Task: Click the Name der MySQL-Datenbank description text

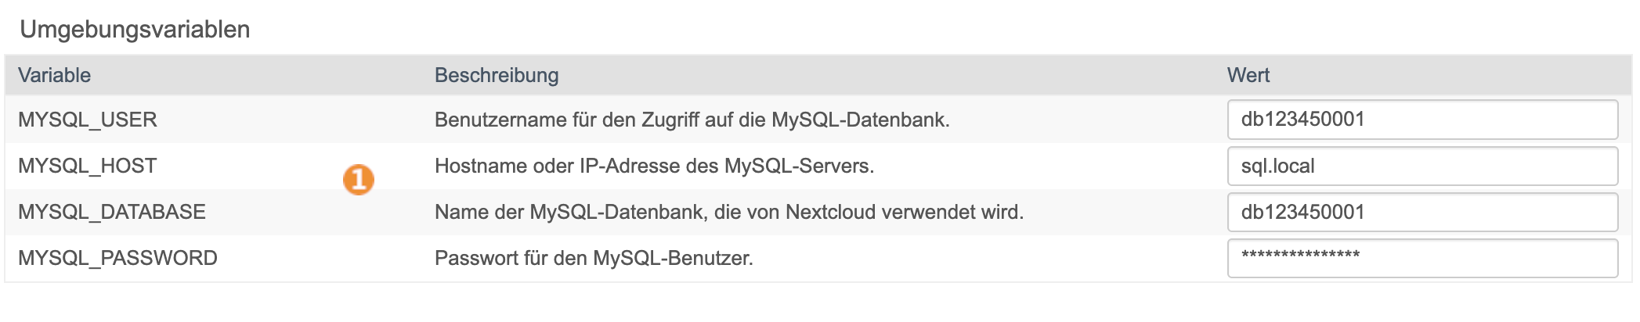Action: tap(729, 212)
